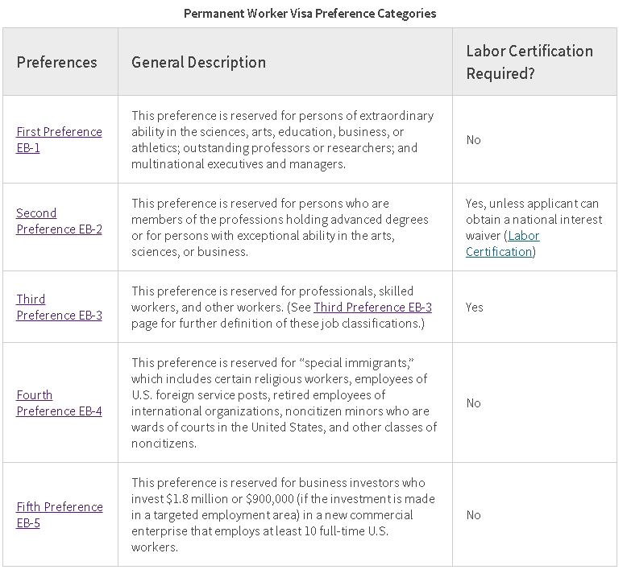Open the First Preference EB-1 link
Screen dimensions: 627x582
(59, 132)
